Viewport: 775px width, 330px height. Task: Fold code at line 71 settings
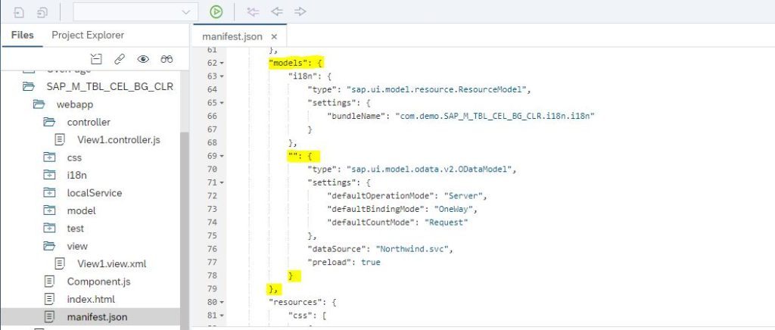tap(222, 182)
